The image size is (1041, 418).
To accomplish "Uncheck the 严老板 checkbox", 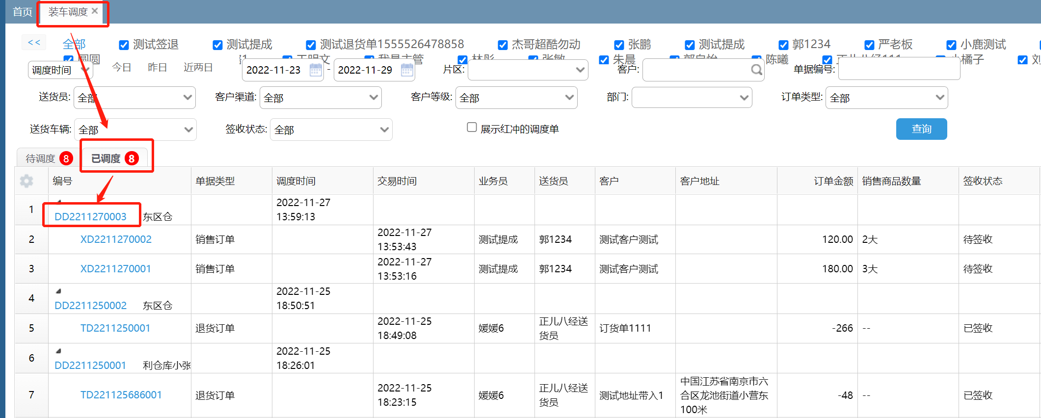I will point(869,45).
